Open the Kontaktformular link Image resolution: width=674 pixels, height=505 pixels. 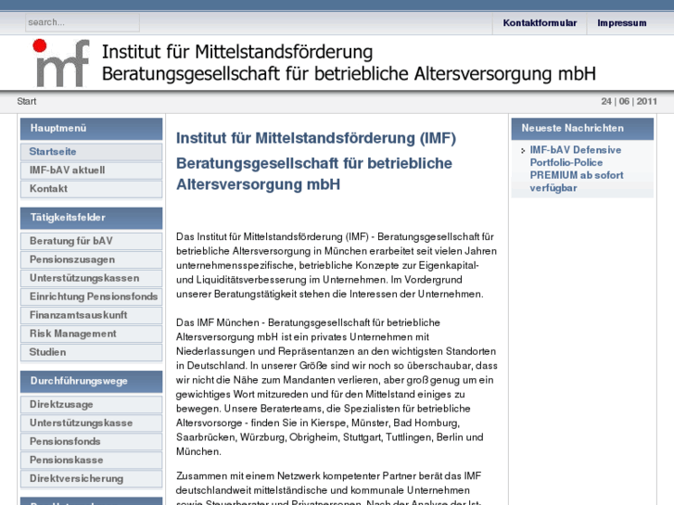(x=540, y=23)
